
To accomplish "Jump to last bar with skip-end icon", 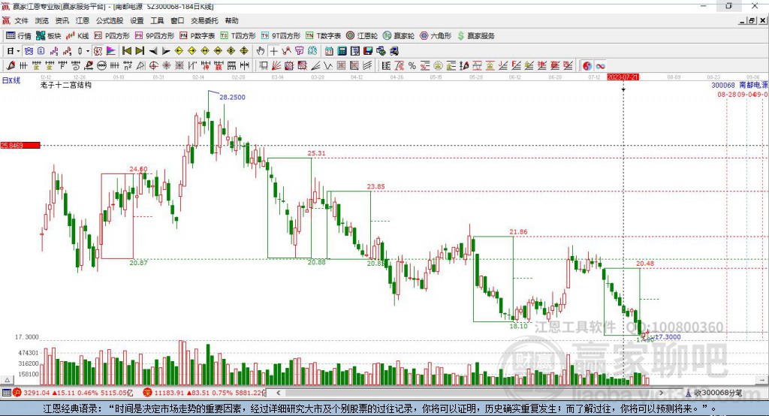I will (140, 51).
